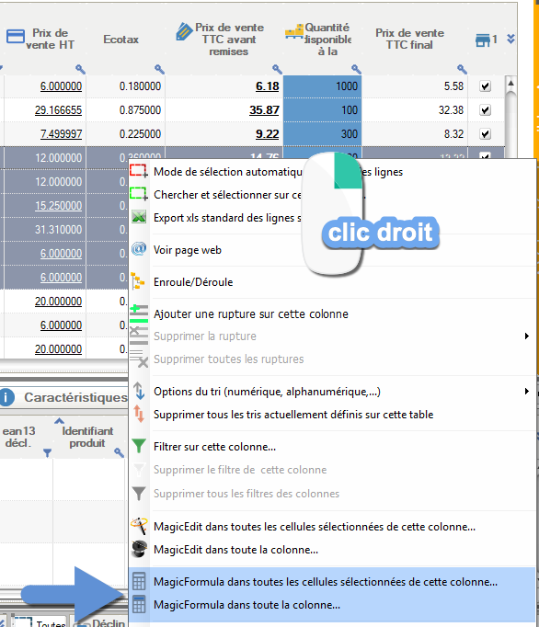Select MagicEdit dans toute la colonne...
Viewport: 539px width, 627px height.
click(332, 550)
